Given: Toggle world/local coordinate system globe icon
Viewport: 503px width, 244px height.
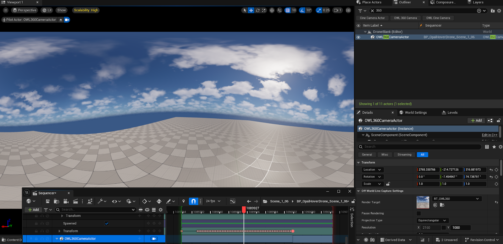Looking at the screenshot, I should click(272, 10).
